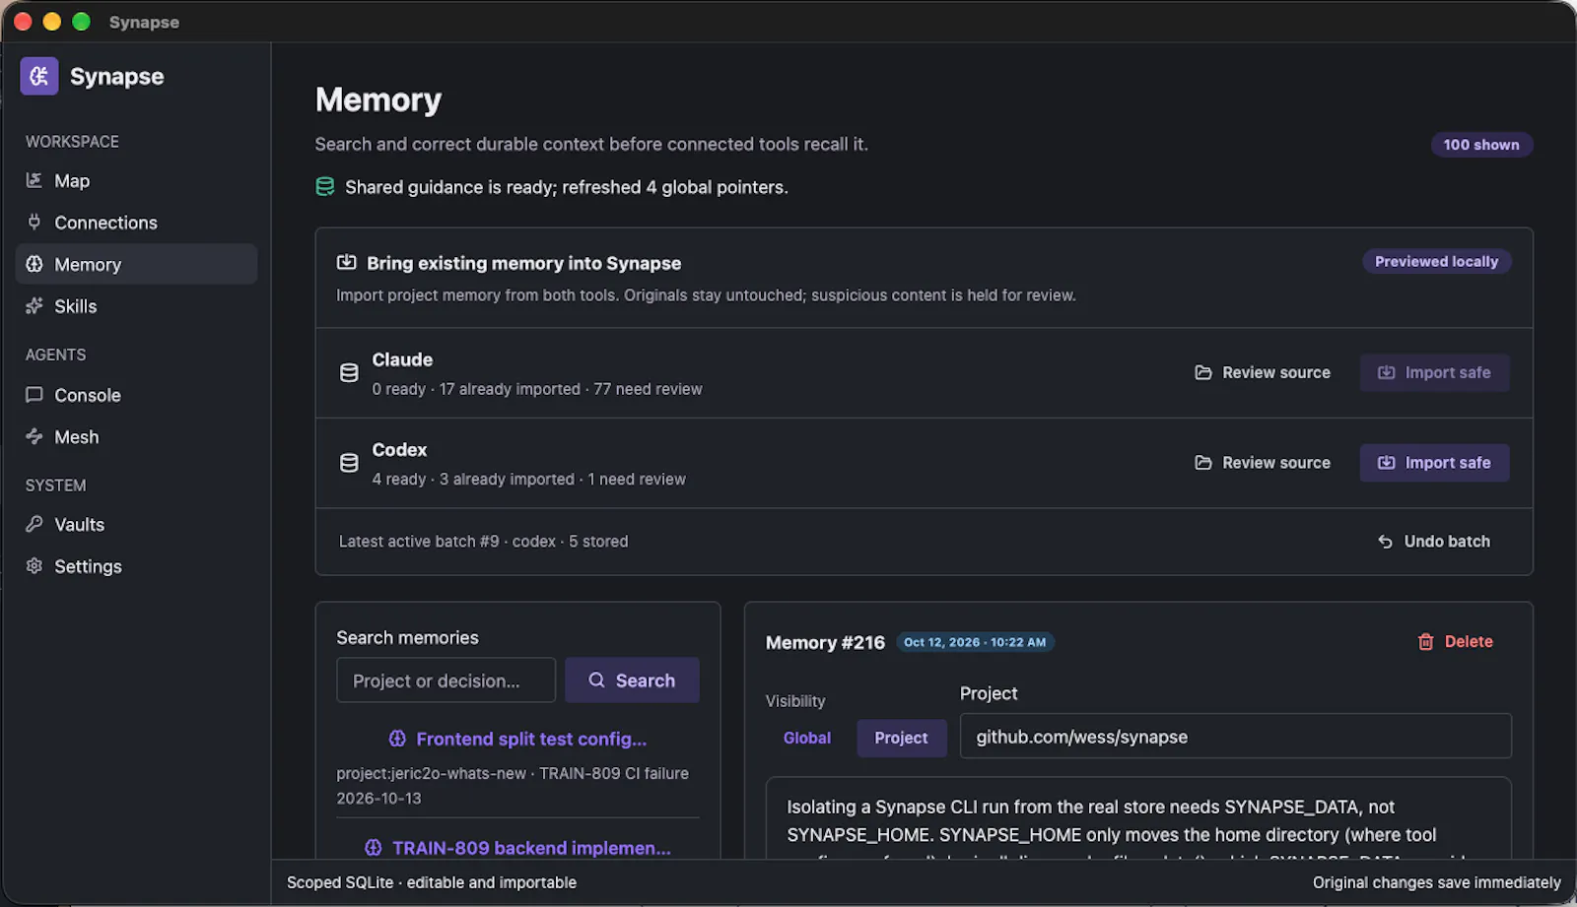Open the agents Console
Screen dimensions: 1577x907
[x=136, y=395]
